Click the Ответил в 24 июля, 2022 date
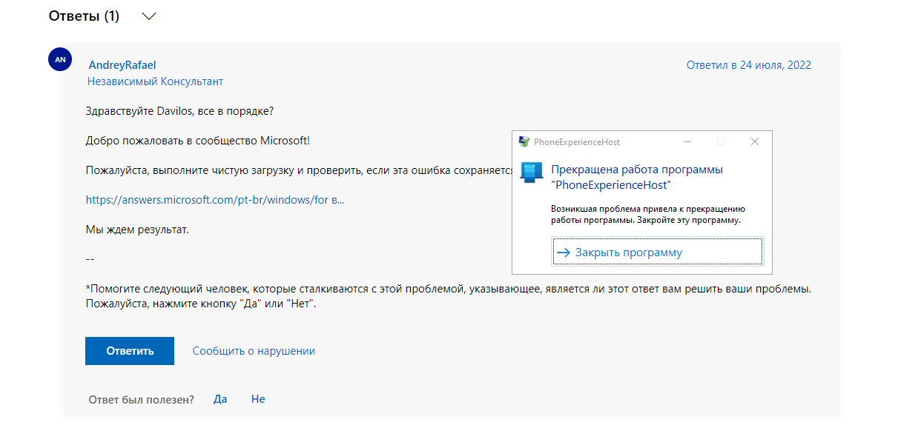Viewport: 918px width, 428px height. tap(749, 65)
